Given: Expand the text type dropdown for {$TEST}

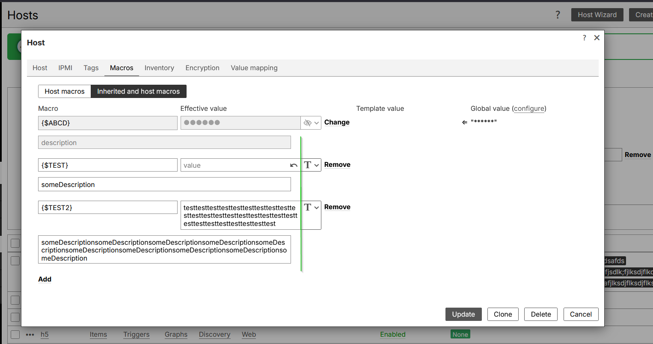Looking at the screenshot, I should (x=311, y=165).
